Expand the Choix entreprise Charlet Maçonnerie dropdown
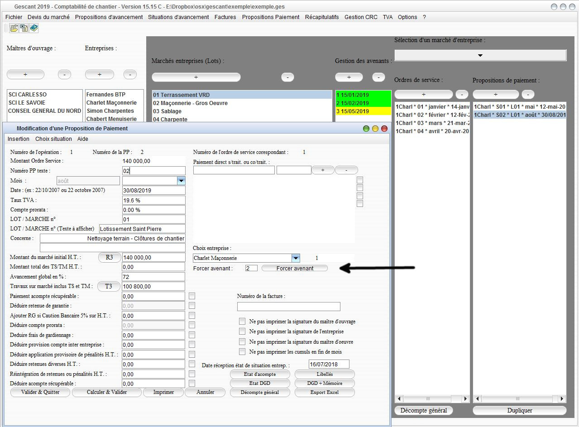579x427 pixels. pyautogui.click(x=296, y=258)
